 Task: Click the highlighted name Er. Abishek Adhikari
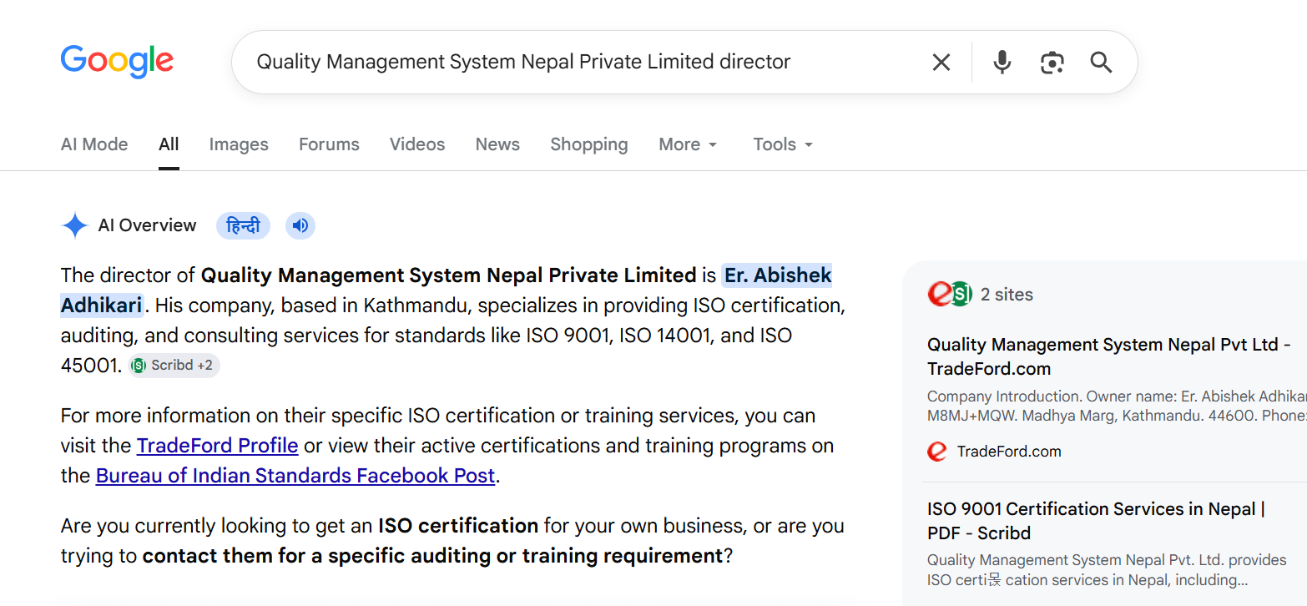click(x=447, y=290)
